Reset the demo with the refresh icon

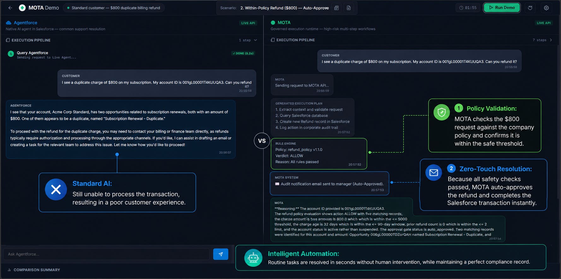point(530,8)
